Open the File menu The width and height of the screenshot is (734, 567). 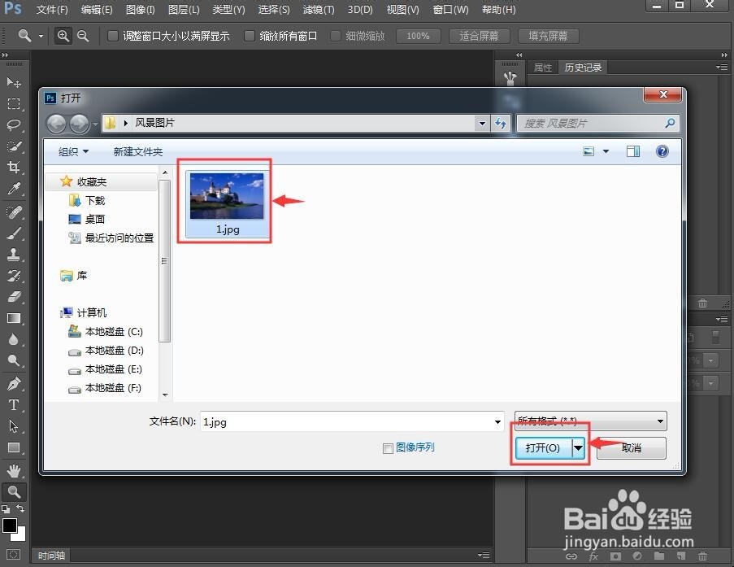tap(52, 10)
